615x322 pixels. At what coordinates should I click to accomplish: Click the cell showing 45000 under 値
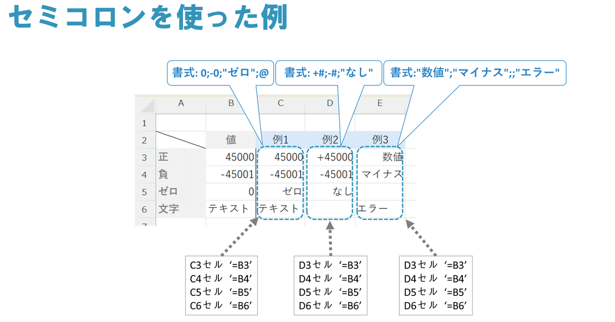pyautogui.click(x=231, y=157)
